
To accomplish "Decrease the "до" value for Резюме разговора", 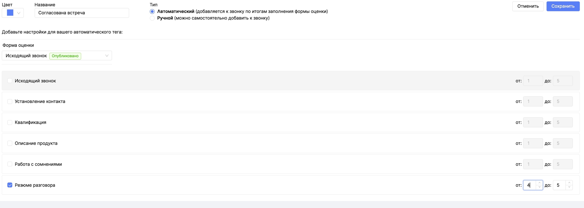I will (x=569, y=187).
